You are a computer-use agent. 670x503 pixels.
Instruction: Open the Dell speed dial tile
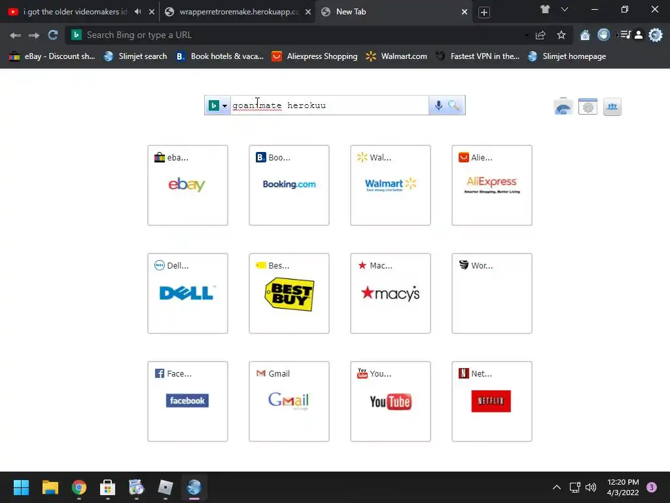click(188, 293)
